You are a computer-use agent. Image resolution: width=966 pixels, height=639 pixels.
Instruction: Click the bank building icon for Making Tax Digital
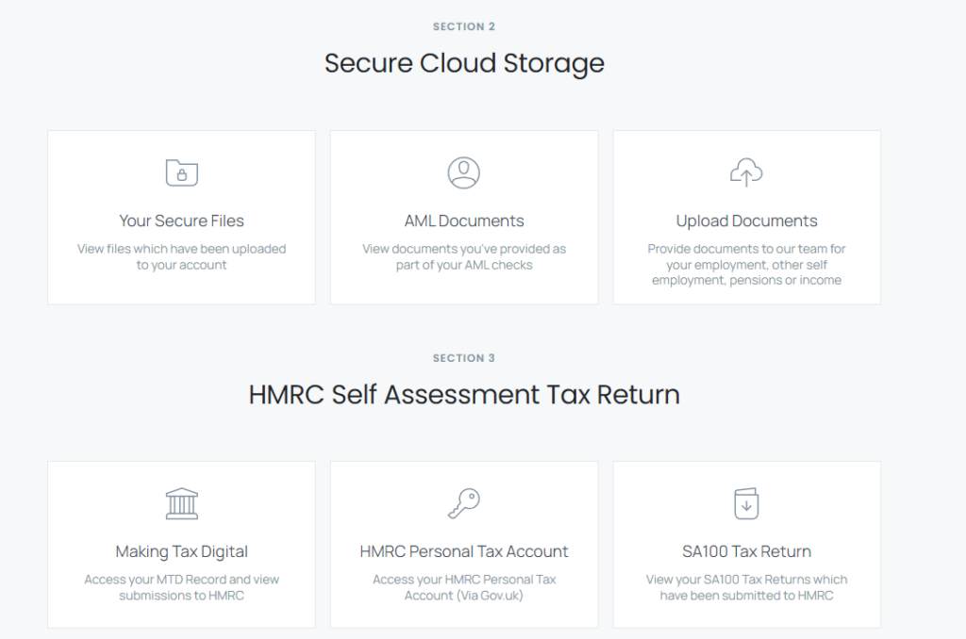[x=181, y=503]
